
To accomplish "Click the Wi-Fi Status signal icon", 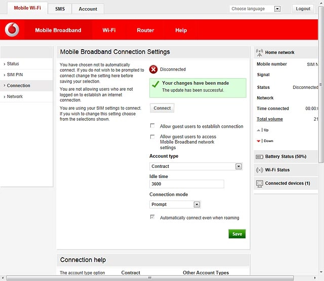I will 259,170.
